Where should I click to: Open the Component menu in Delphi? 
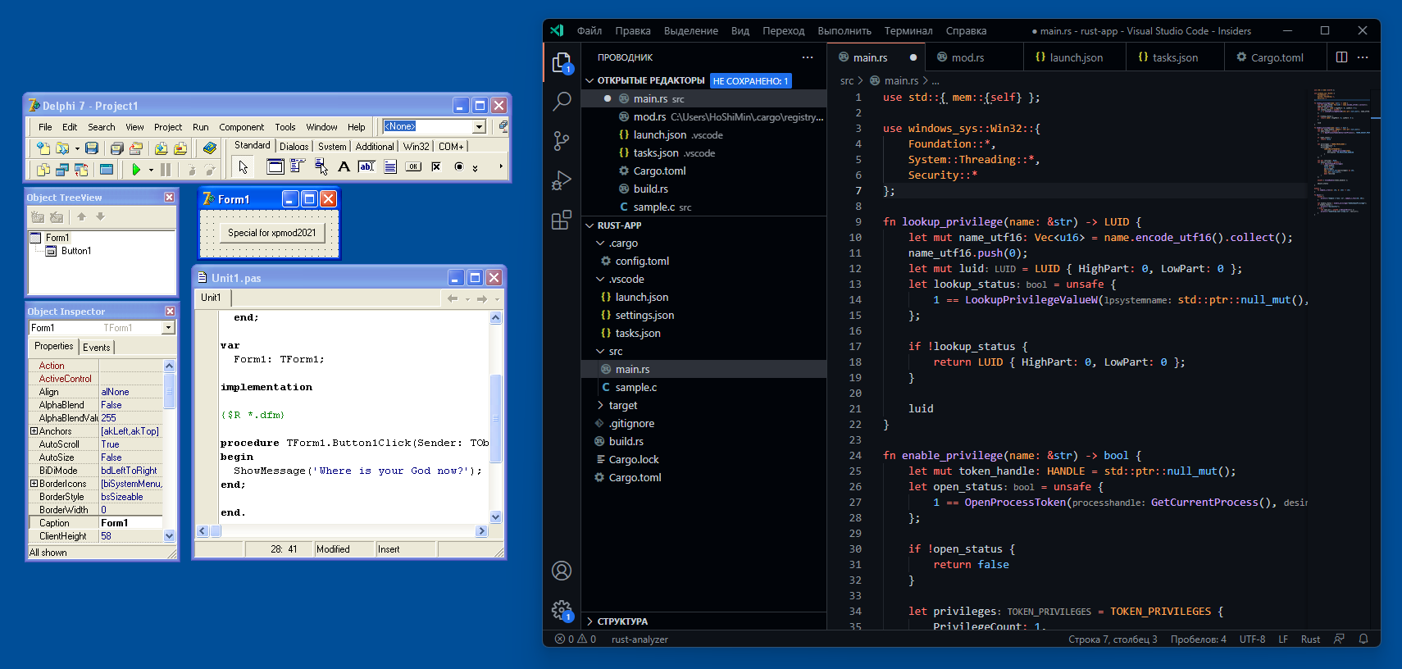tap(241, 127)
